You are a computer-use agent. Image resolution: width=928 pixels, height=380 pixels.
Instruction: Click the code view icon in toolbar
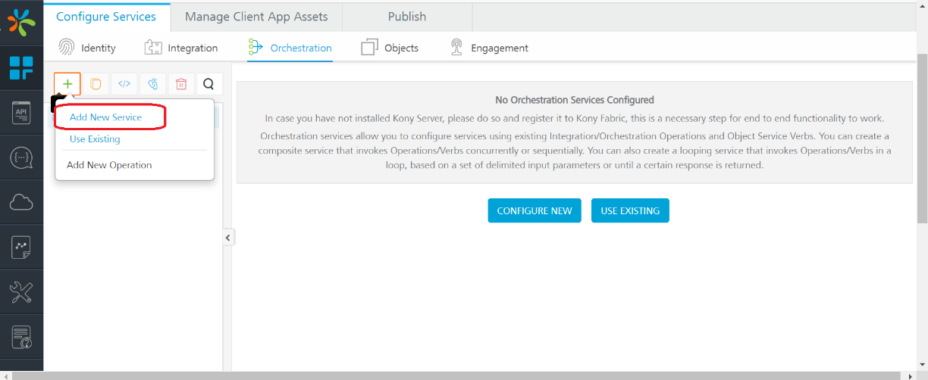(124, 84)
